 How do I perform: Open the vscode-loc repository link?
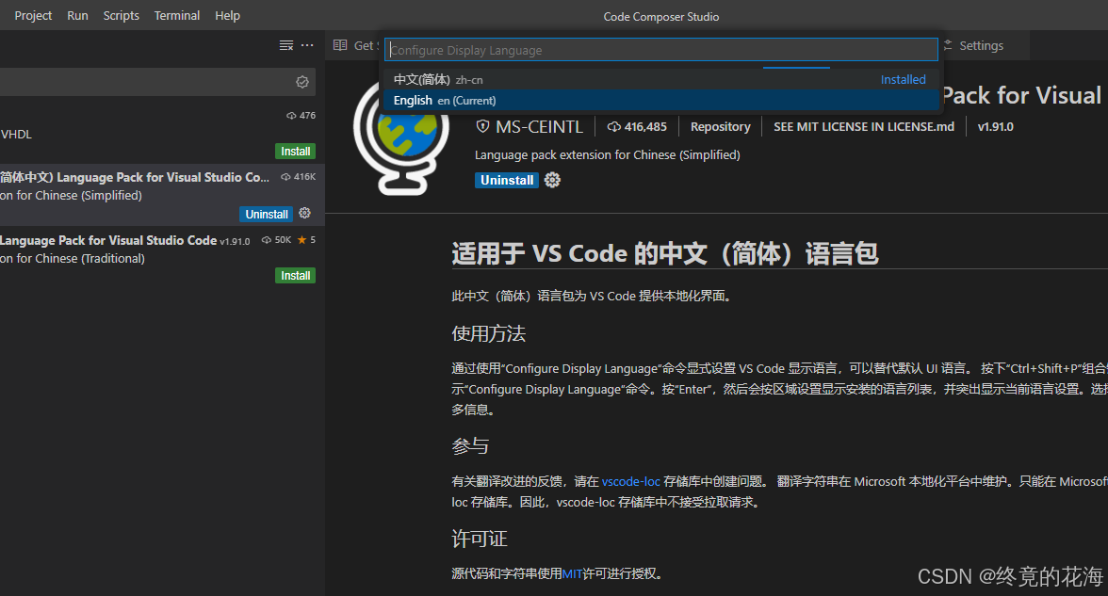tap(631, 482)
